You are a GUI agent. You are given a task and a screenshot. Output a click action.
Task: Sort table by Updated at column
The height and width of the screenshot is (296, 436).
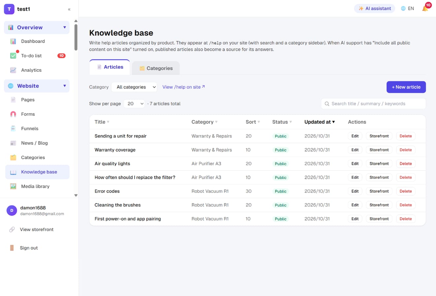(x=320, y=122)
